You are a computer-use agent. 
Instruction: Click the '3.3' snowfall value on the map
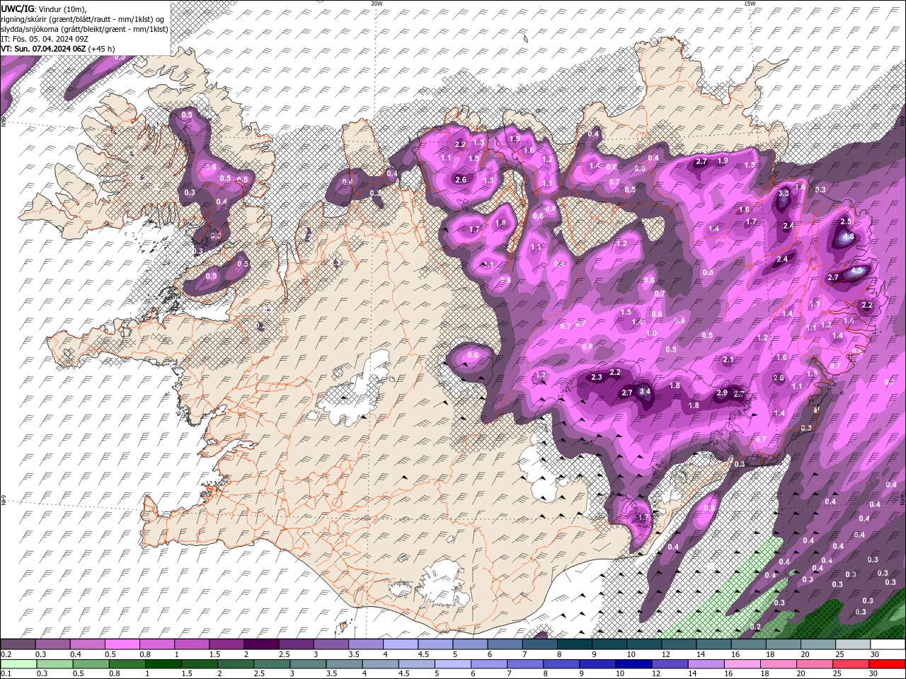click(784, 193)
